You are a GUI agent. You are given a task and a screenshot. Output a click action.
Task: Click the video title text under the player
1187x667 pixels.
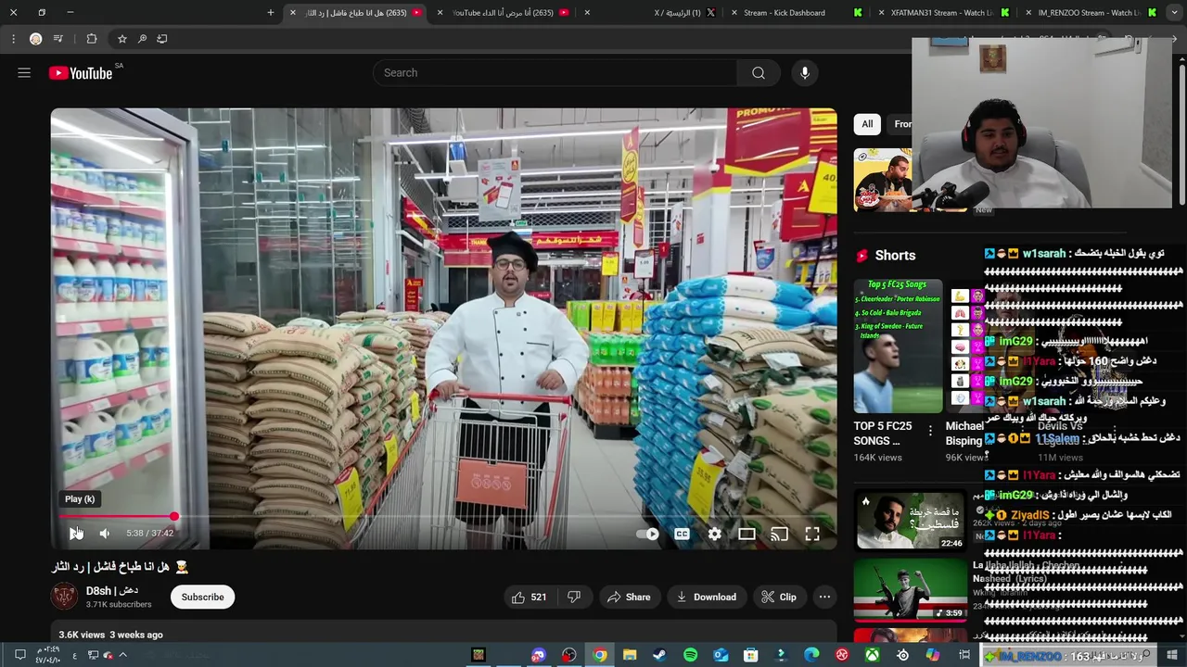120,567
